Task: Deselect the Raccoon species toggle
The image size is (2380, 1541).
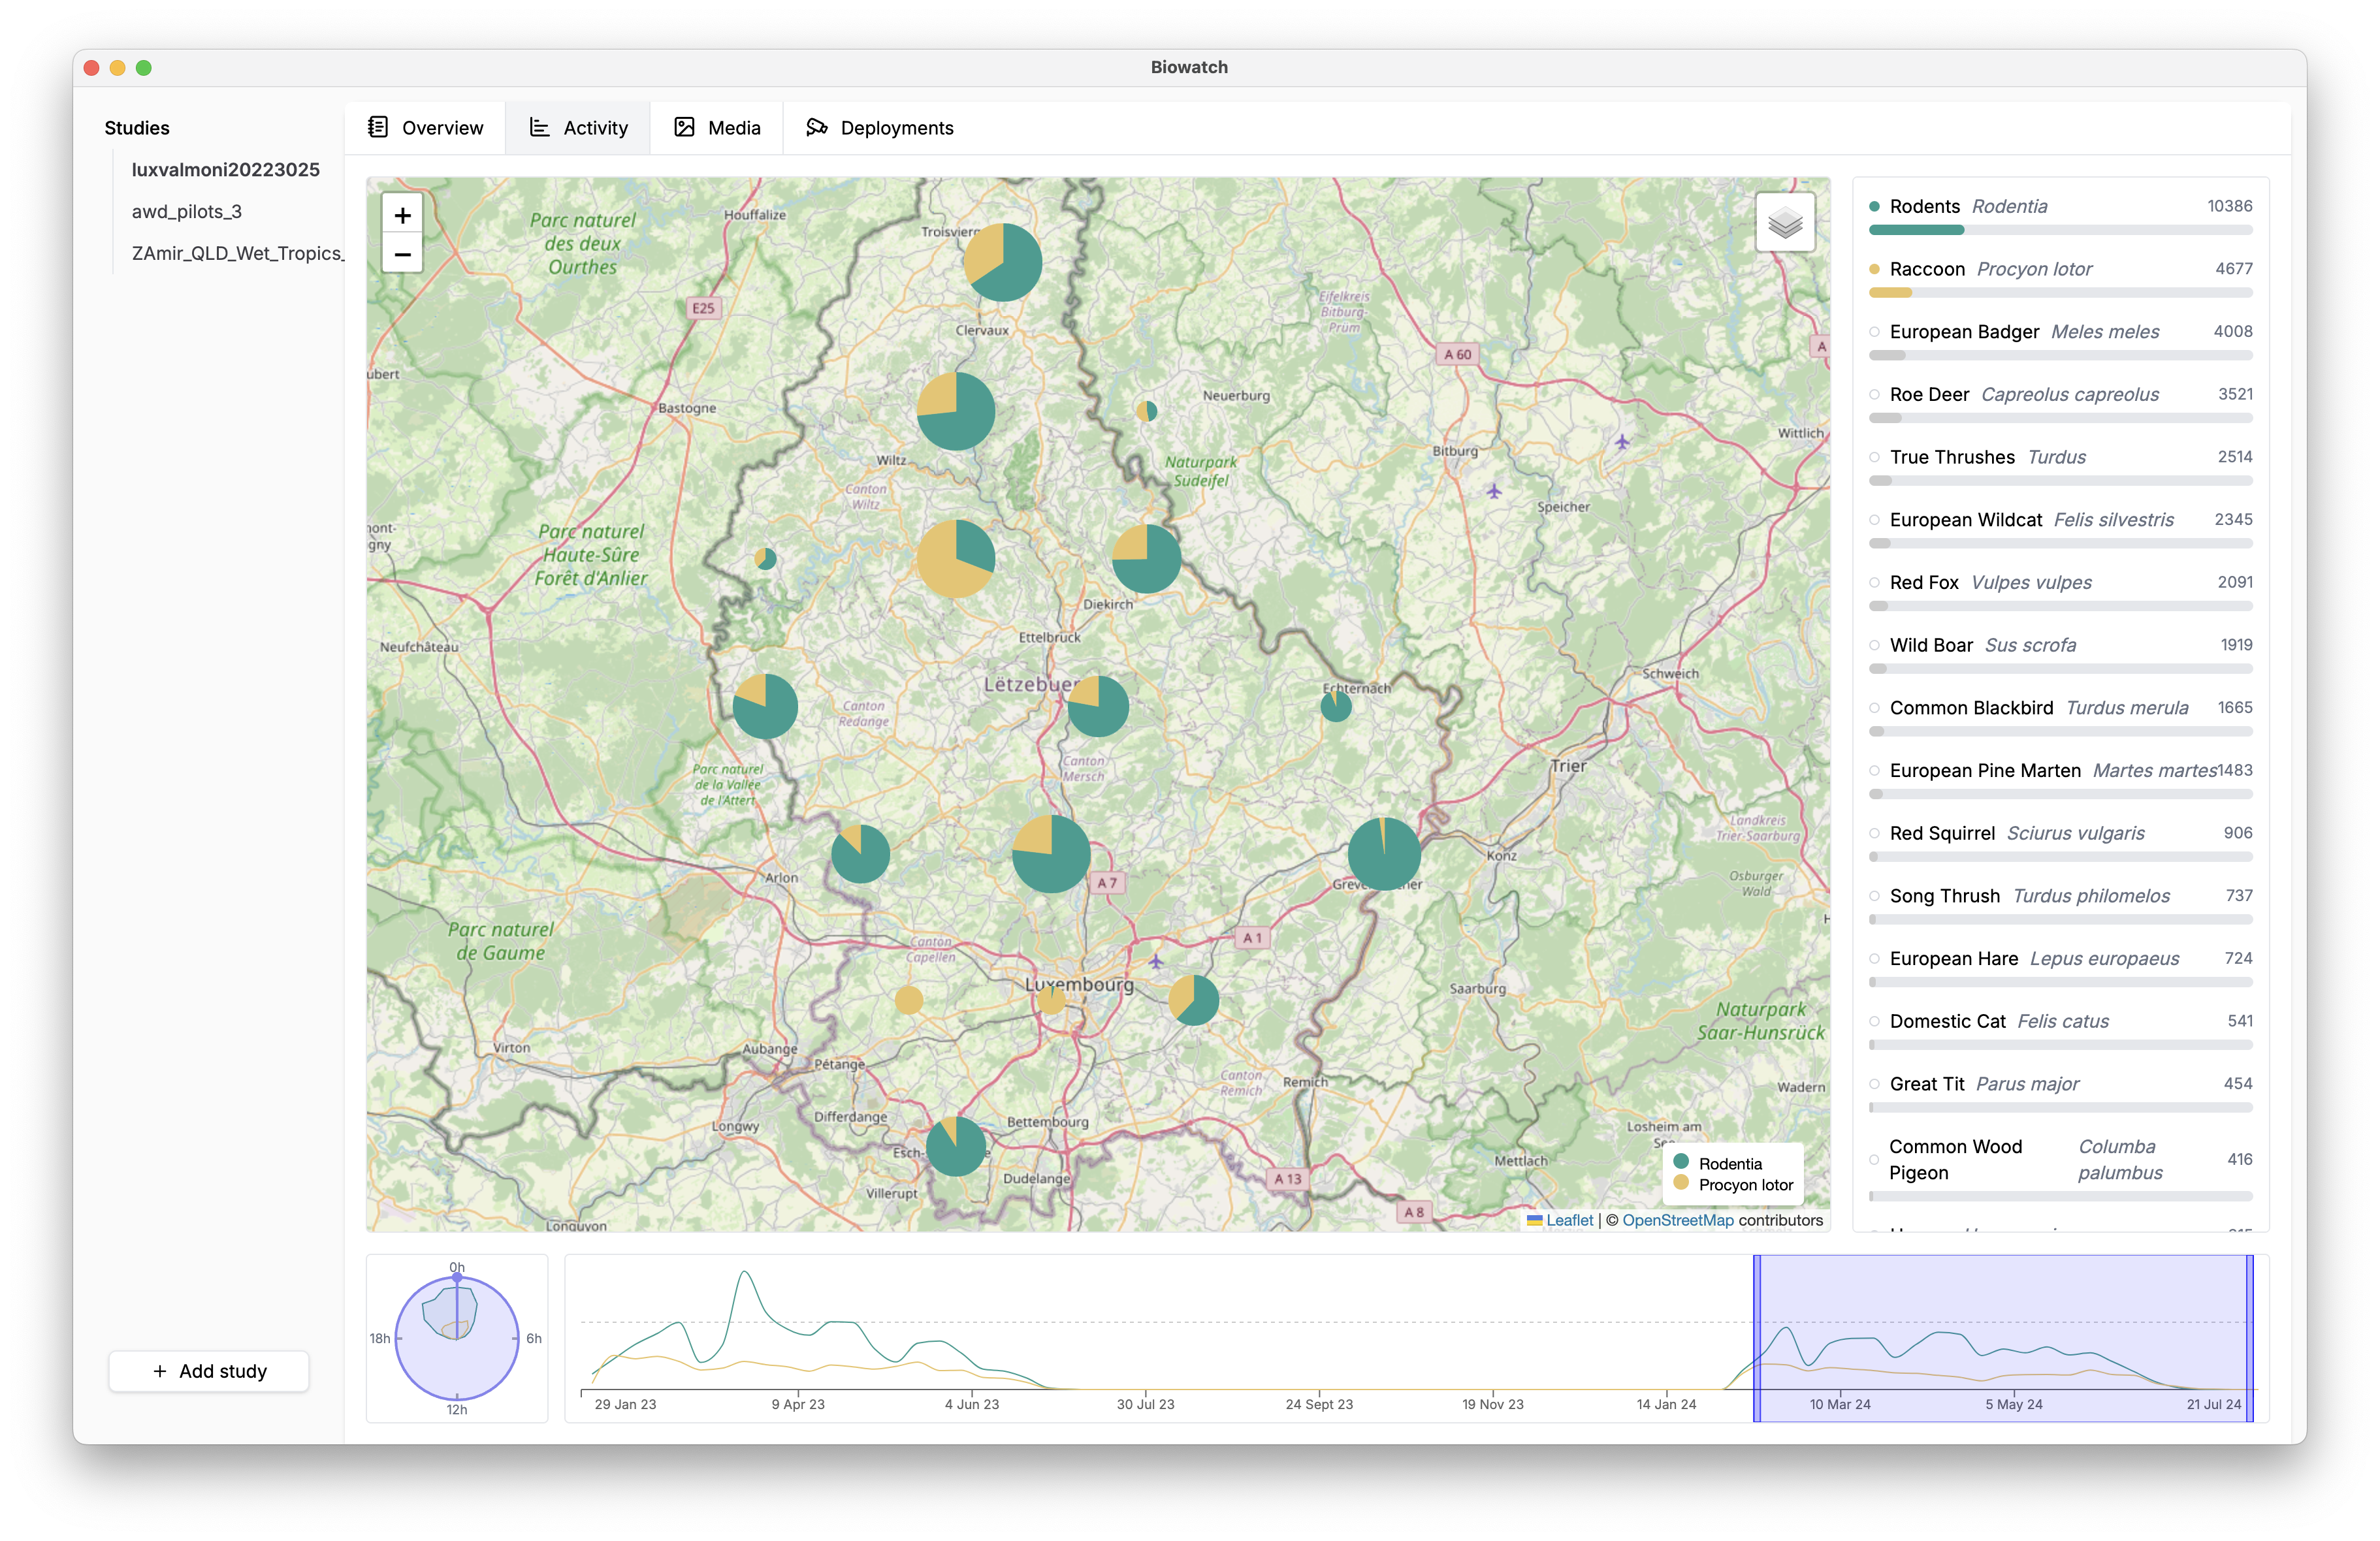Action: [1874, 269]
